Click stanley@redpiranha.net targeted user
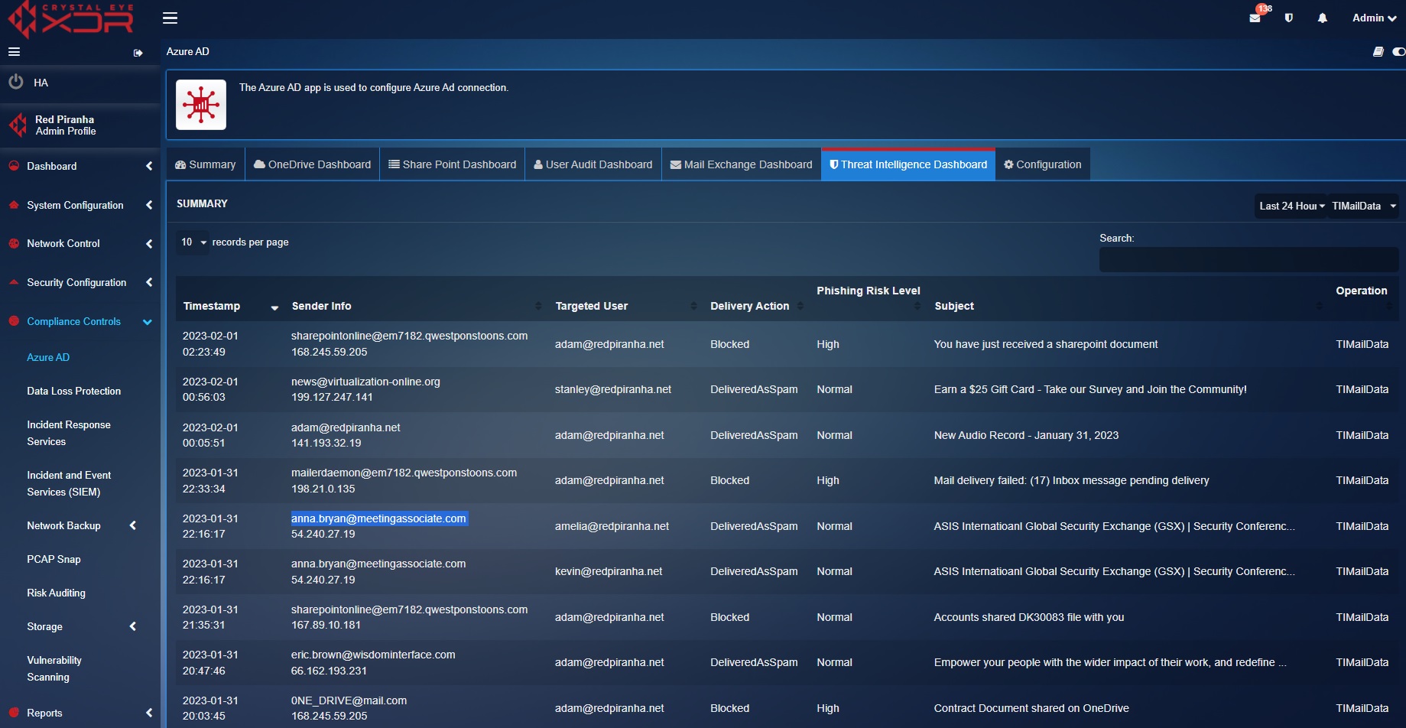Image resolution: width=1406 pixels, height=728 pixels. (613, 389)
